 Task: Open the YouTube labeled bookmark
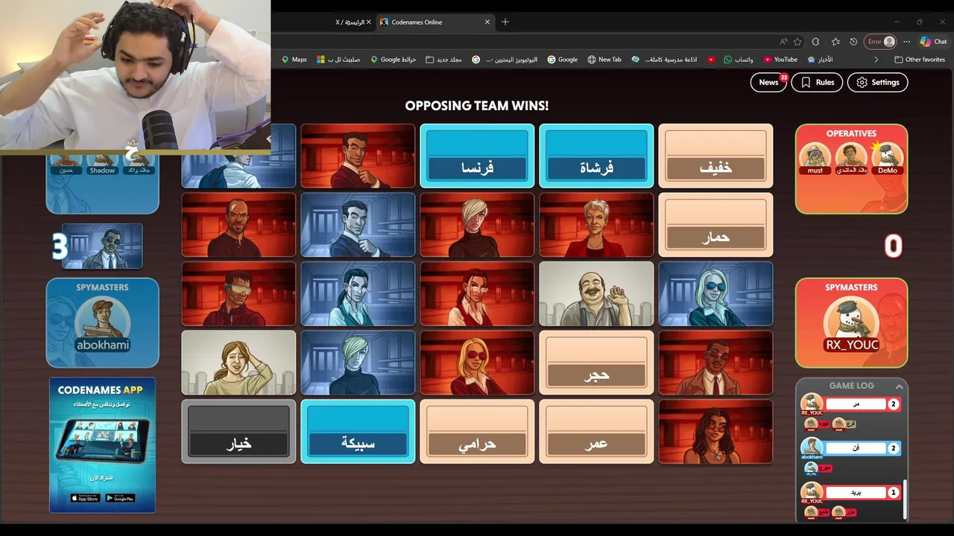point(780,60)
